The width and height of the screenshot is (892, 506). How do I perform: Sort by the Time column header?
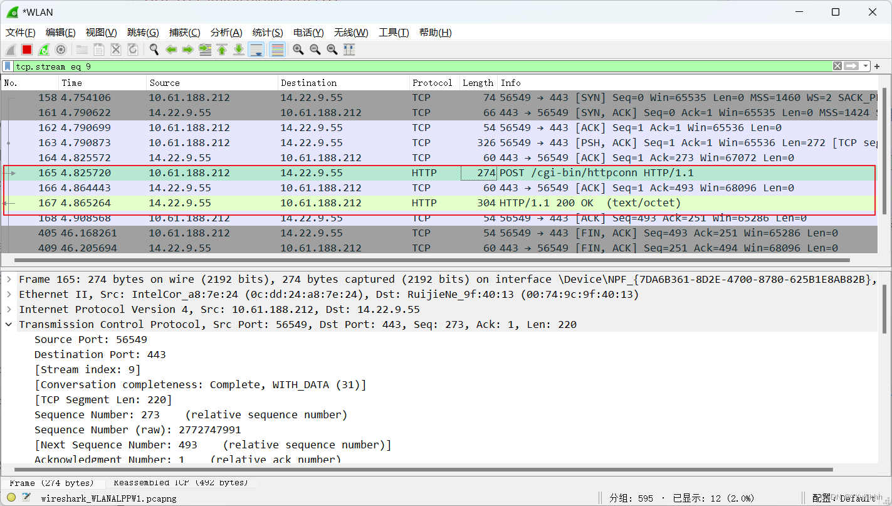pos(103,83)
